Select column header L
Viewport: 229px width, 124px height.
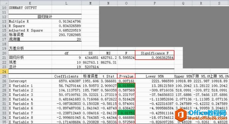pos(66,3)
